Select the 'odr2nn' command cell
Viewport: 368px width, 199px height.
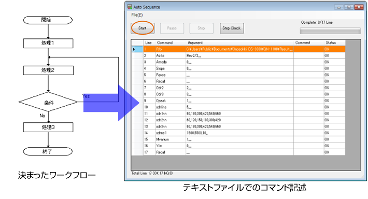pyautogui.click(x=171, y=120)
